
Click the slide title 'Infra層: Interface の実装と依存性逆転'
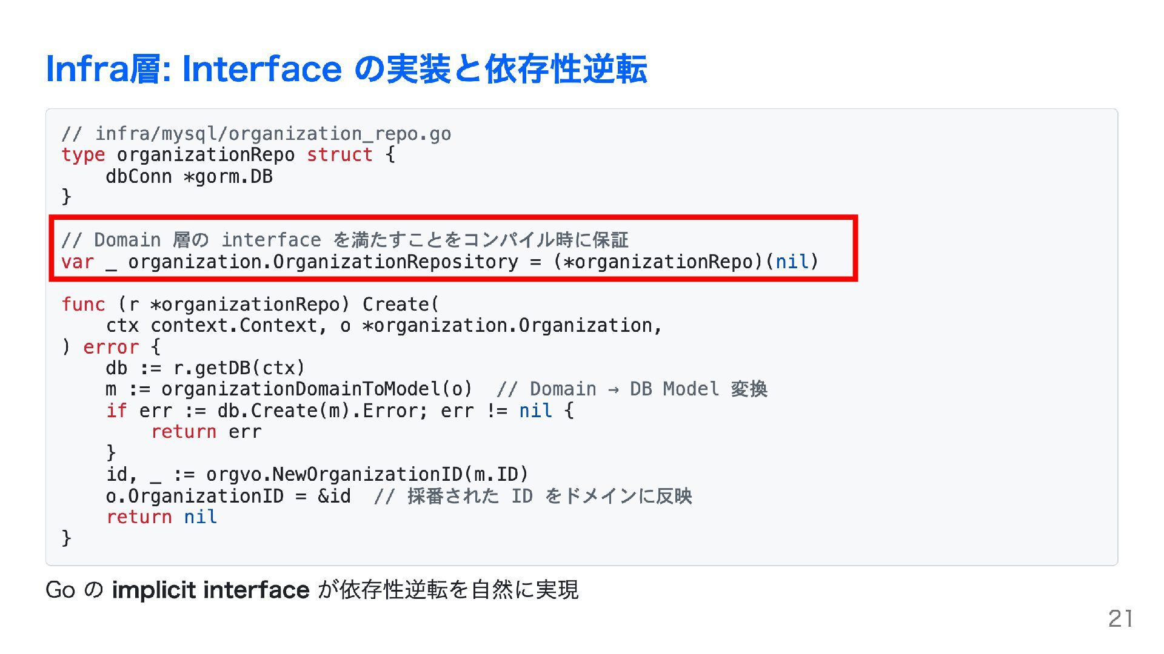pyautogui.click(x=346, y=68)
